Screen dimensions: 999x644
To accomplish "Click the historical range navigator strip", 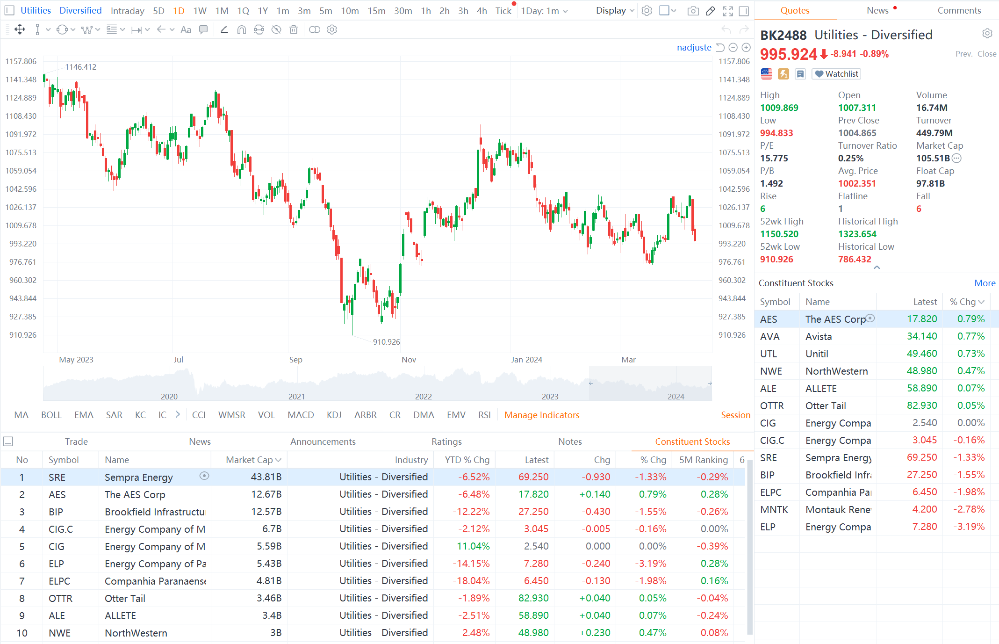I will click(x=377, y=384).
